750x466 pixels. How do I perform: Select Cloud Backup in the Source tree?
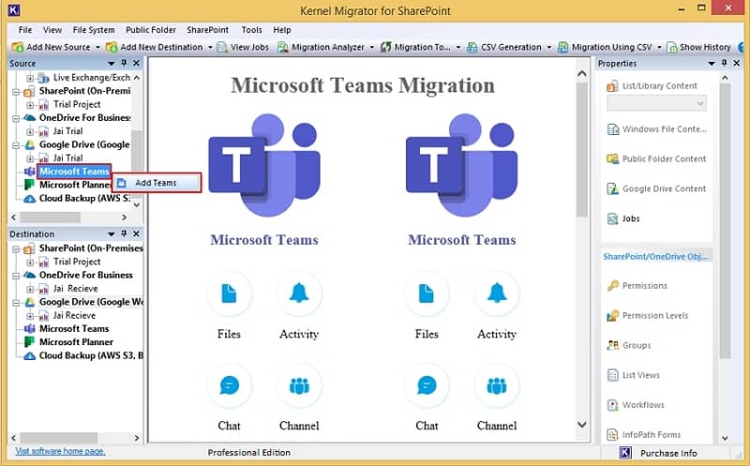click(84, 198)
